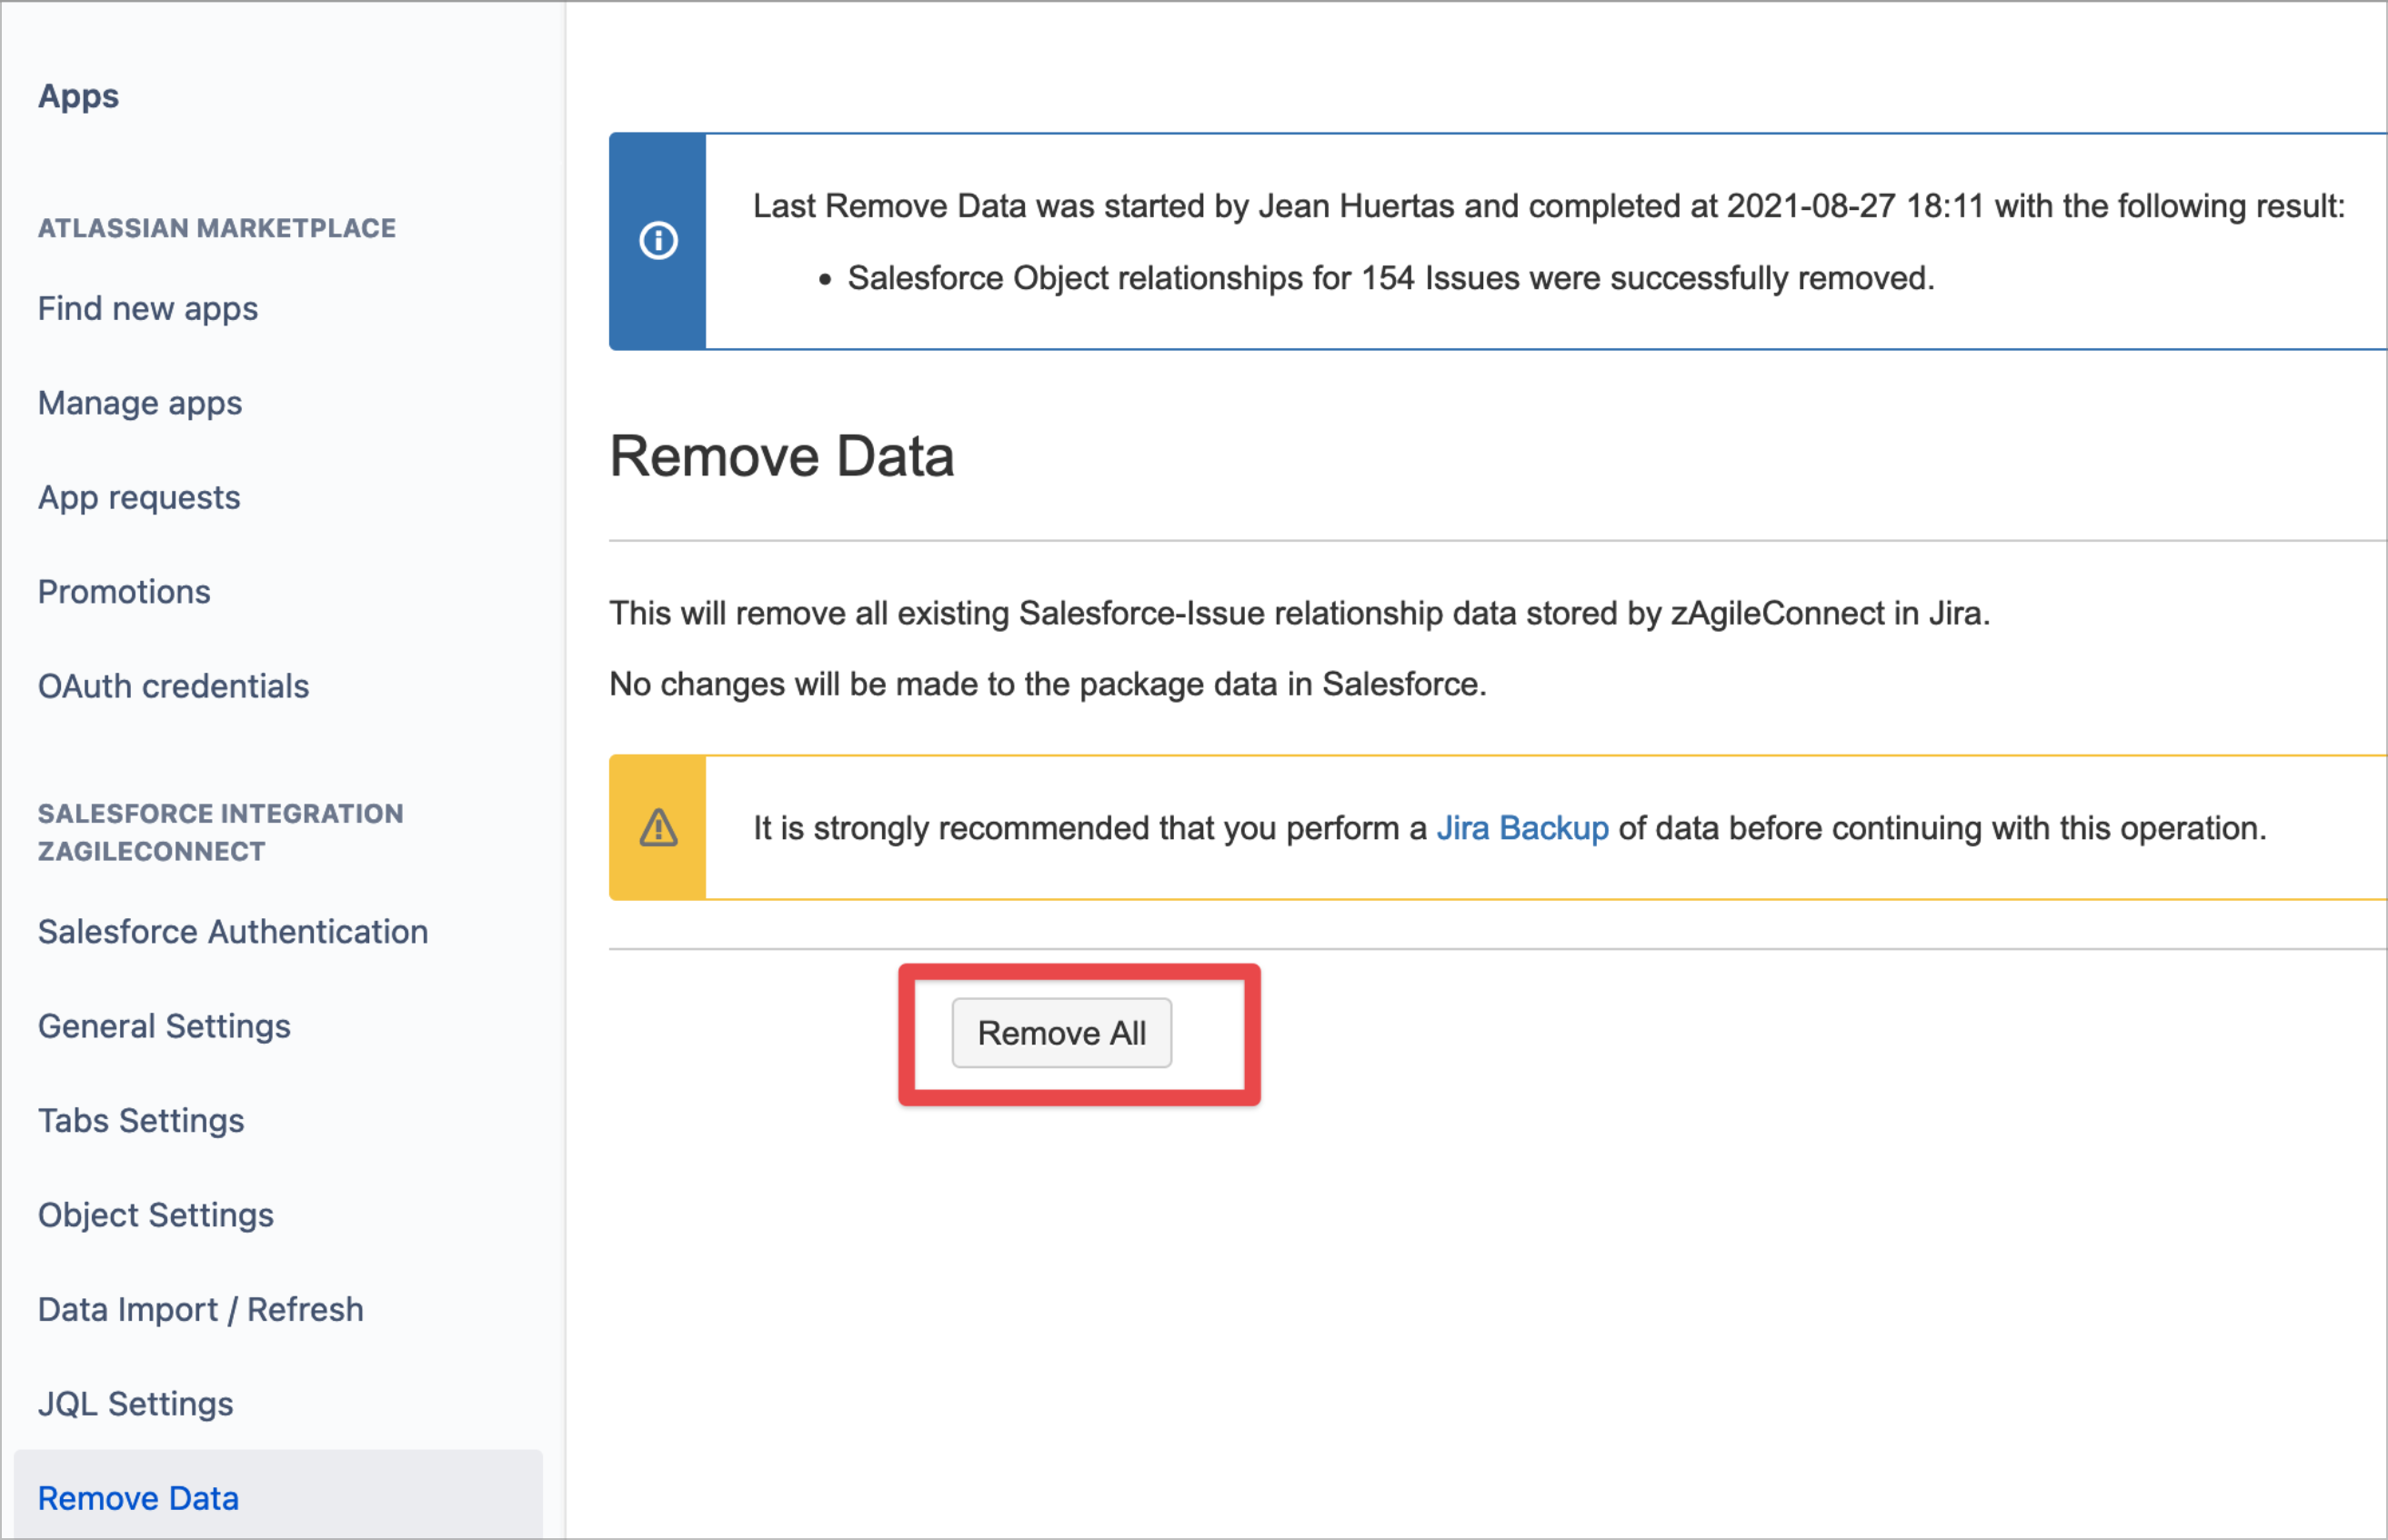
Task: Go to General Settings
Action: 164,1026
